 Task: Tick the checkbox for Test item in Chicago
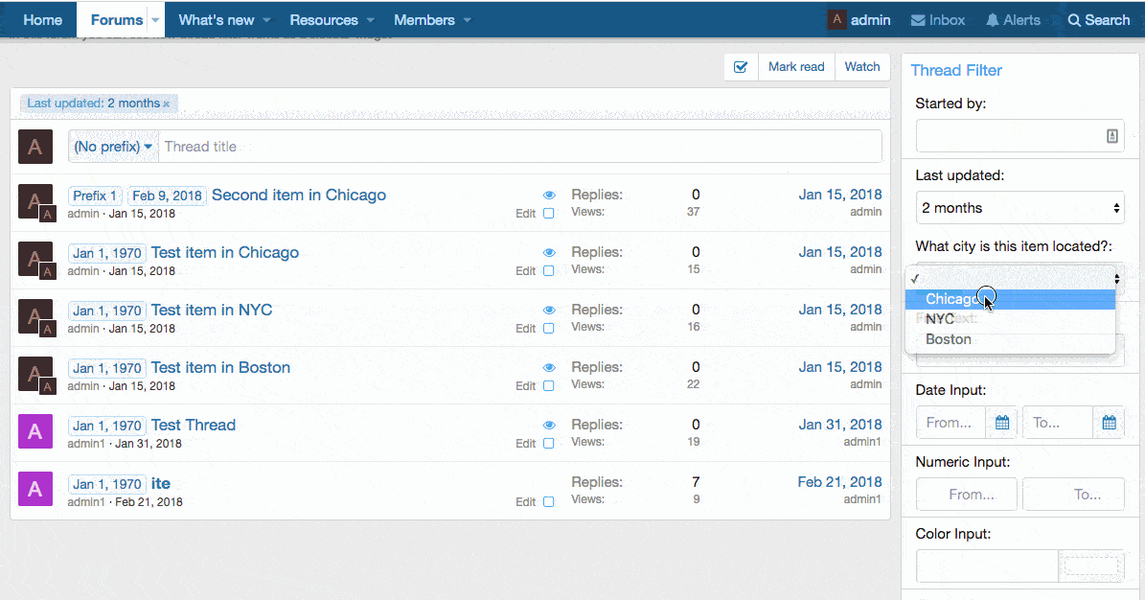click(x=549, y=271)
